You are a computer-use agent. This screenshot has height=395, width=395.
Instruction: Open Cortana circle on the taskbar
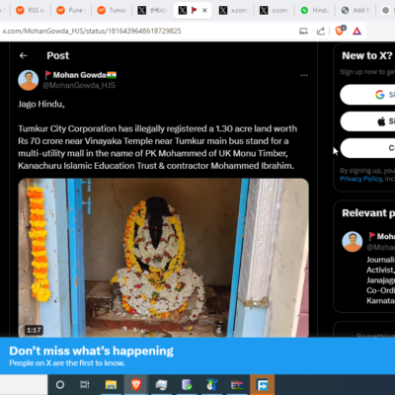tap(60, 384)
